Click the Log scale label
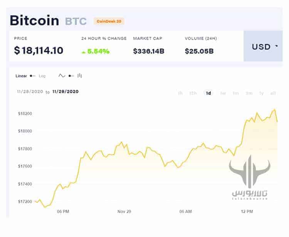Viewport: 289px width, 237px height. click(x=42, y=76)
